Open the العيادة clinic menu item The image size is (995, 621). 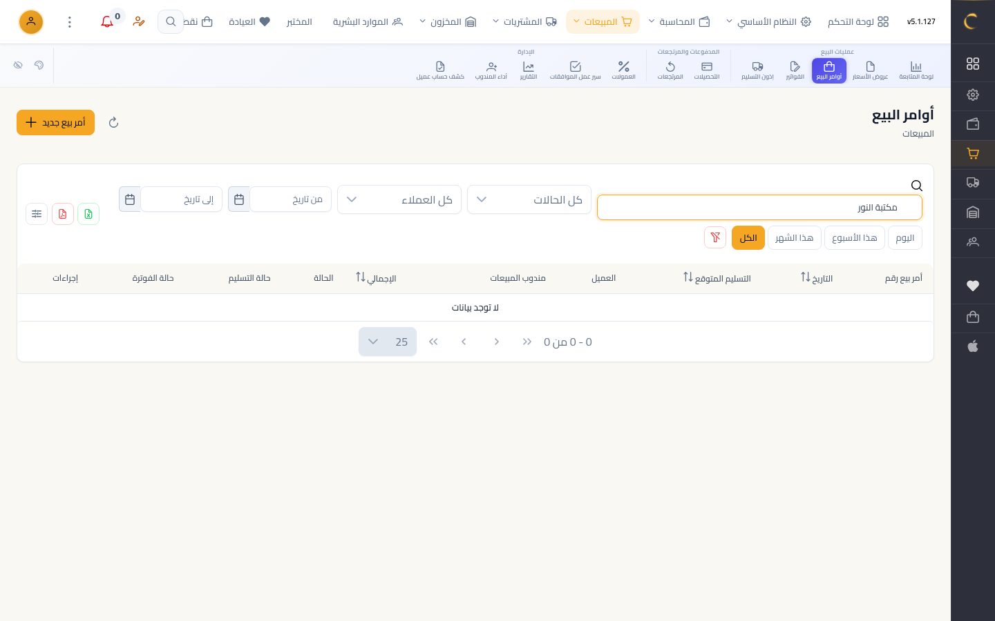tap(249, 22)
